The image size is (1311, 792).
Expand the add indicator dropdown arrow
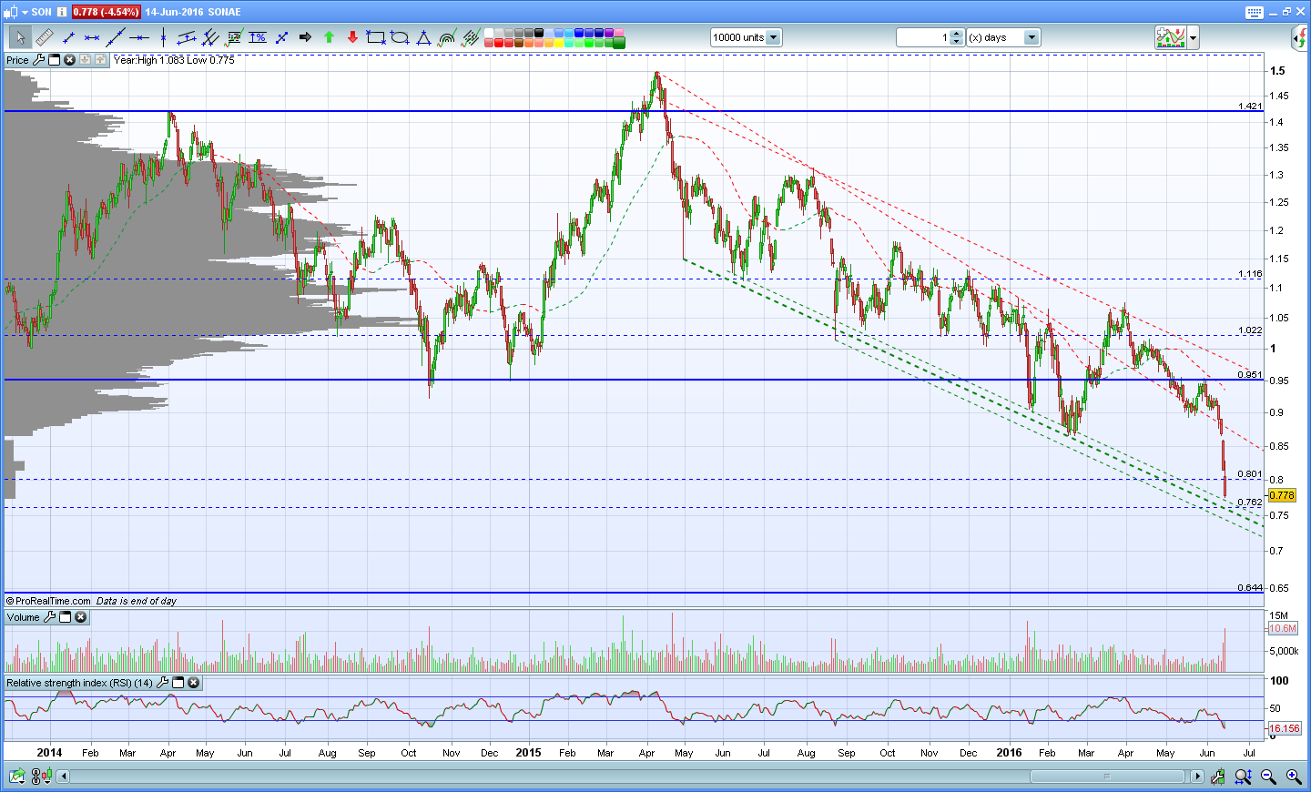[x=1193, y=37]
